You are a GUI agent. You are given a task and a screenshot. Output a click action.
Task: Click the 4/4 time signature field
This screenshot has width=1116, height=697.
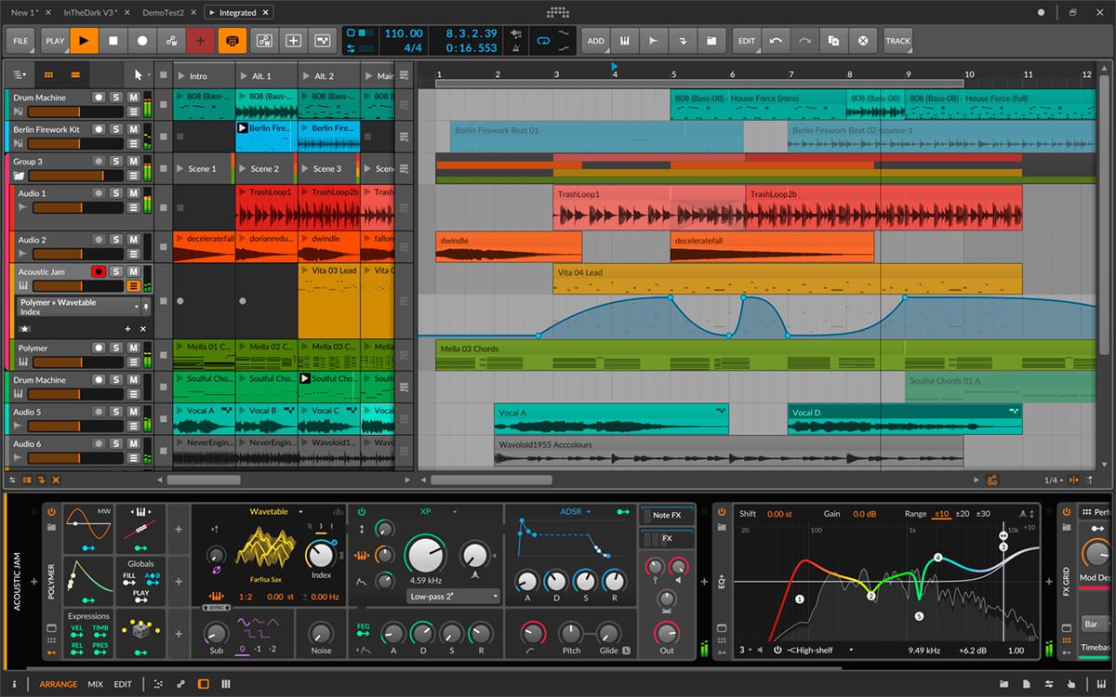[413, 47]
